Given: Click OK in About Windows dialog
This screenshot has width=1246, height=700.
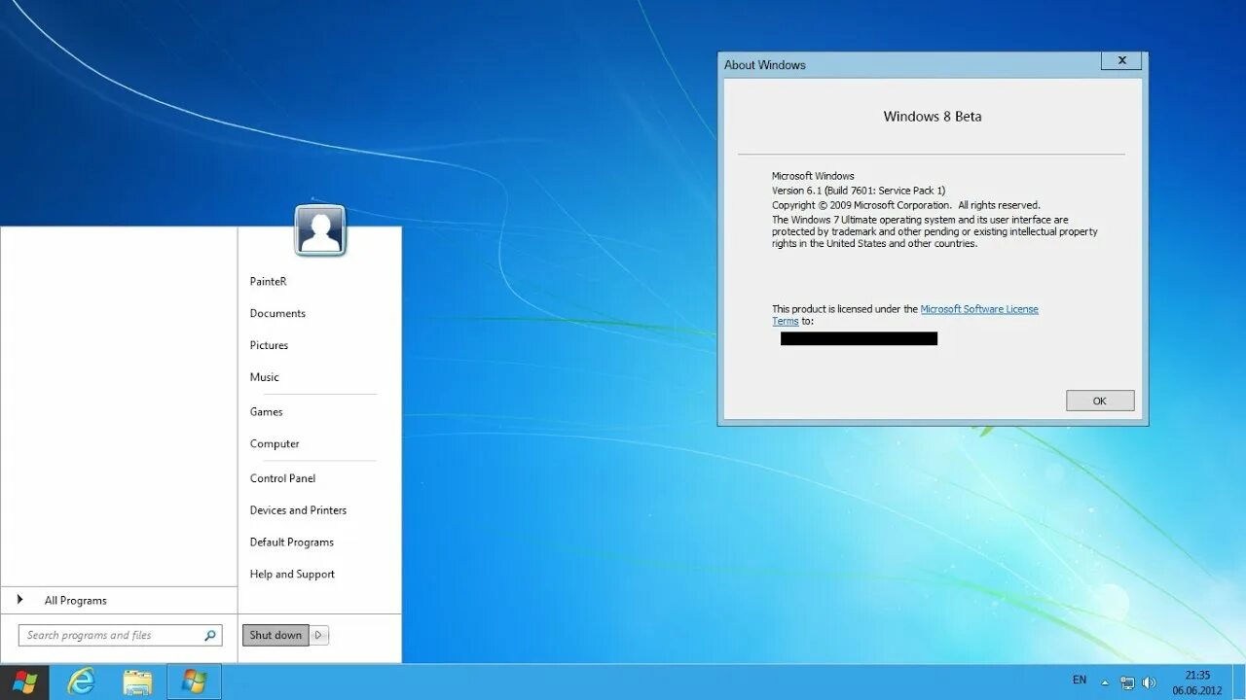Looking at the screenshot, I should pos(1100,401).
